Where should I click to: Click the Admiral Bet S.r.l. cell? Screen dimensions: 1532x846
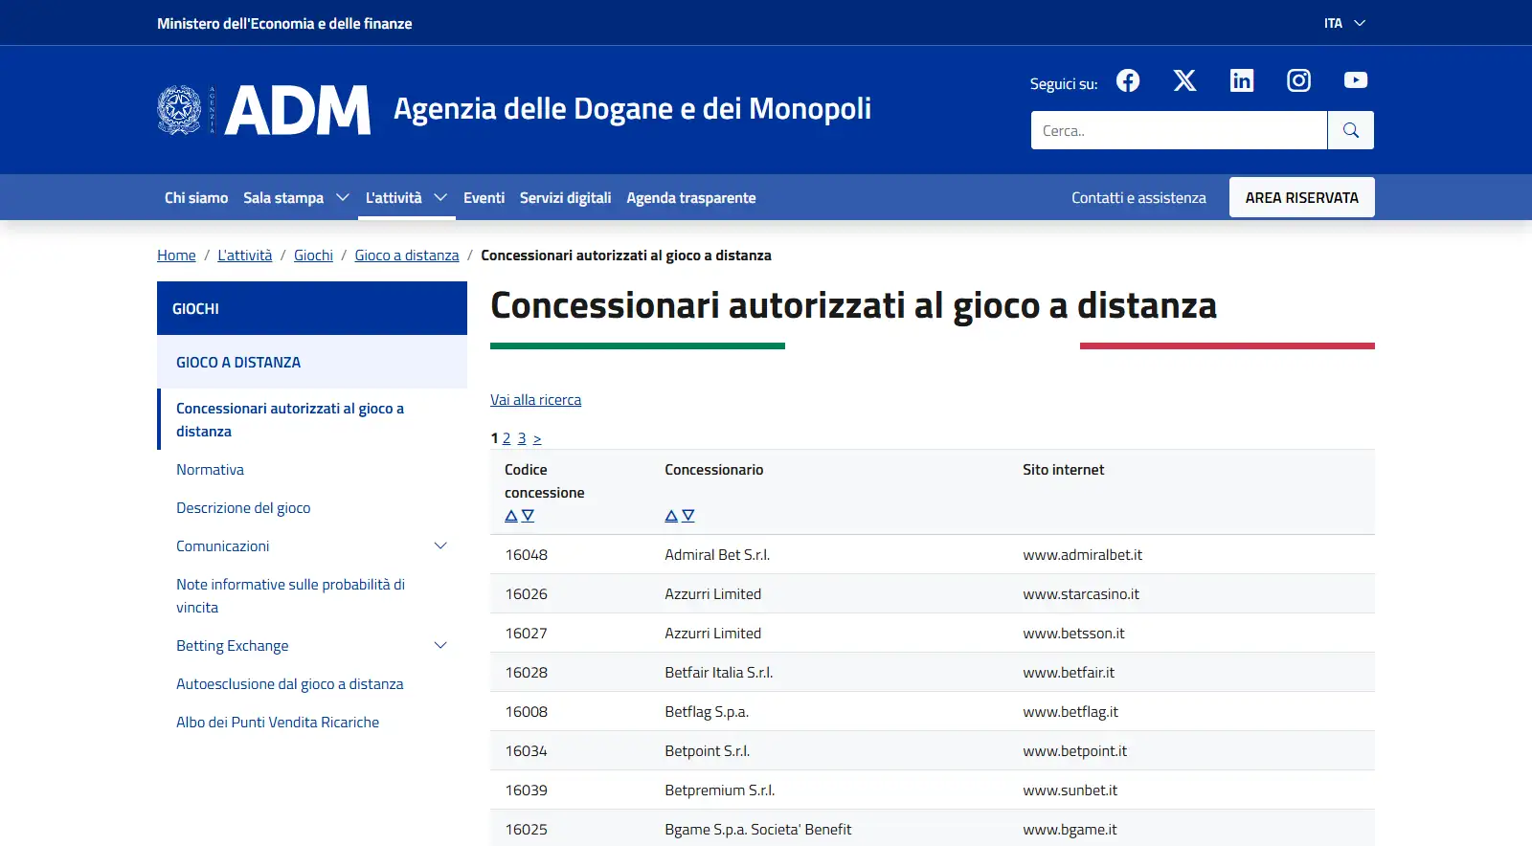click(x=717, y=554)
